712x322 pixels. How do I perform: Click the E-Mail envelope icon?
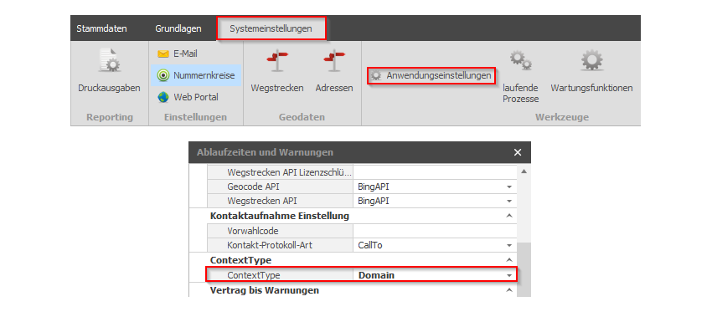click(163, 54)
